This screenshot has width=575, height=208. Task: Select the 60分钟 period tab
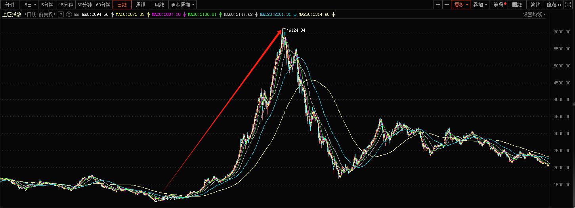click(x=103, y=5)
